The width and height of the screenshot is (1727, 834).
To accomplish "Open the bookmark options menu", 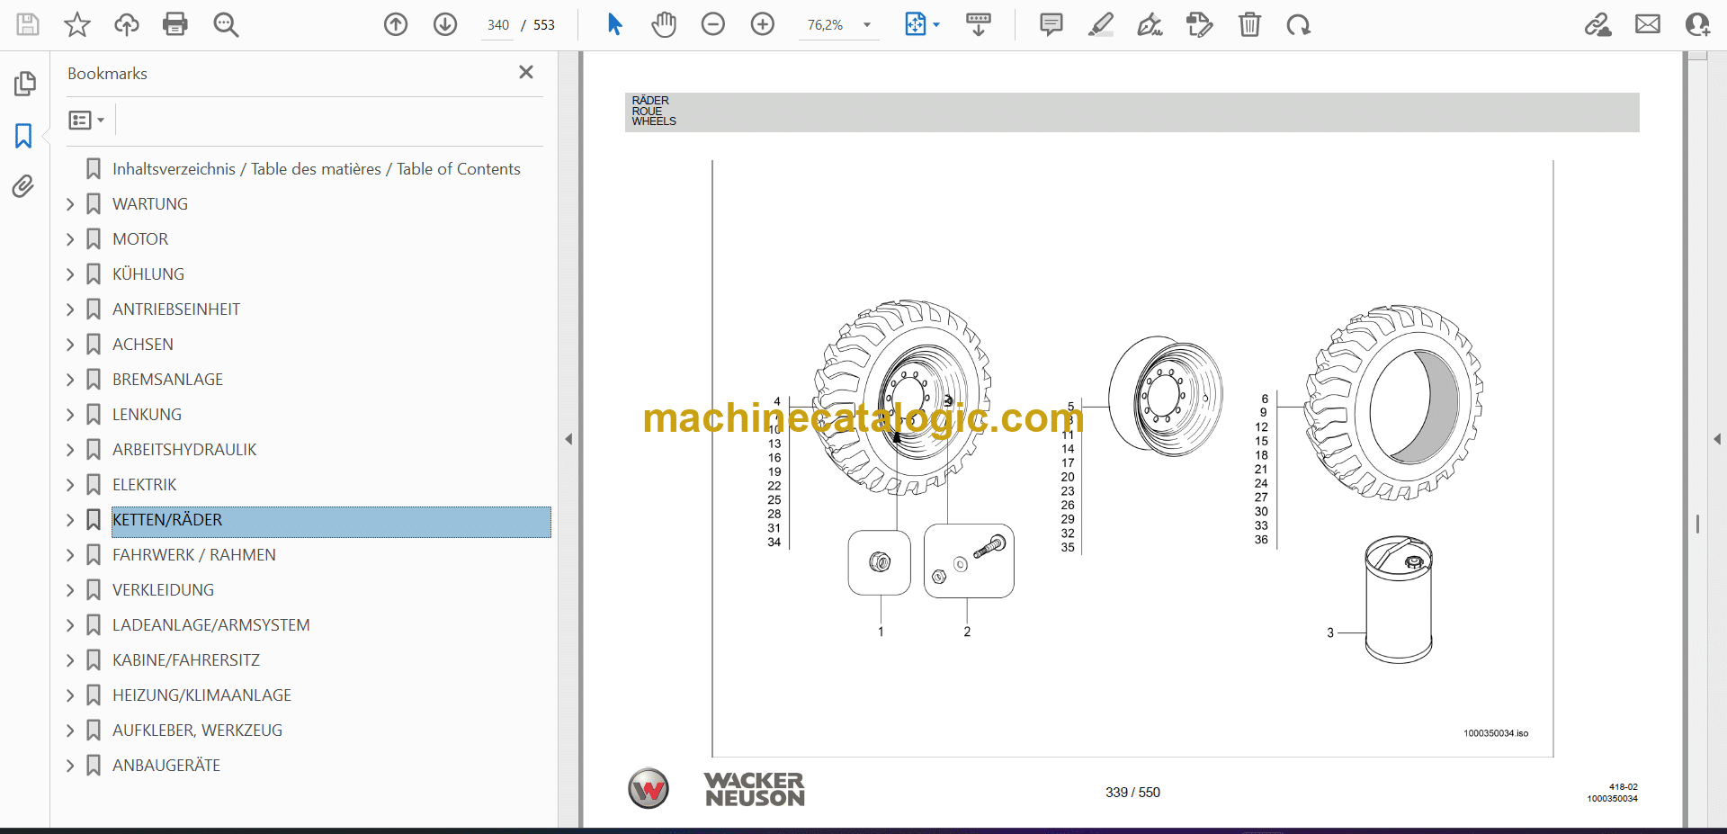I will tap(86, 120).
